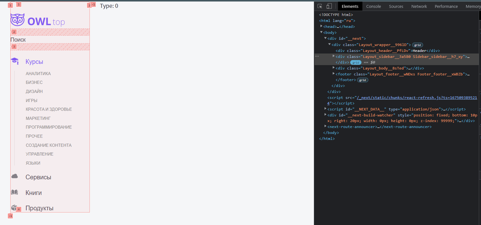Go to the ПРОГРАММИРОВАНИЕ category

49,127
